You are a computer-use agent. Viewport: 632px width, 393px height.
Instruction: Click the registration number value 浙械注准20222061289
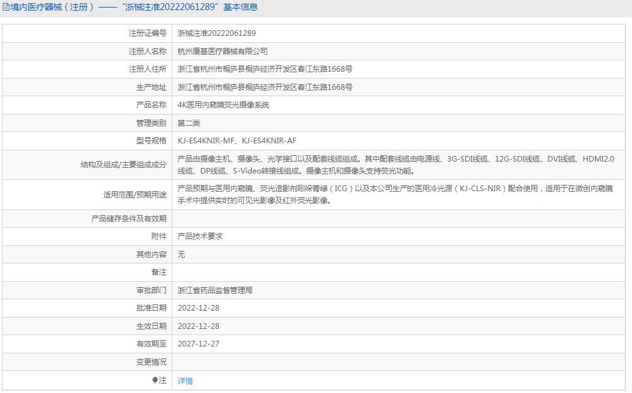216,33
